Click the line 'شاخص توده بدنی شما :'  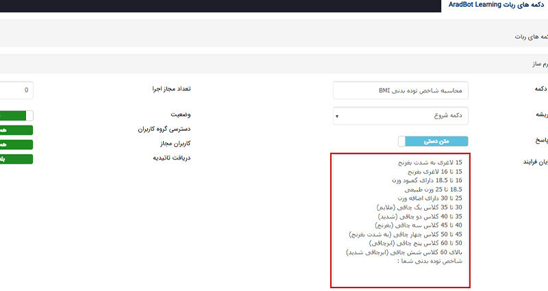[429, 261]
